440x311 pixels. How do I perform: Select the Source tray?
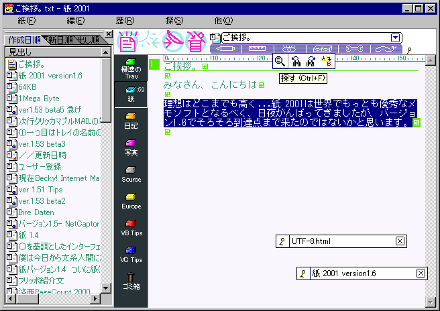click(x=131, y=175)
